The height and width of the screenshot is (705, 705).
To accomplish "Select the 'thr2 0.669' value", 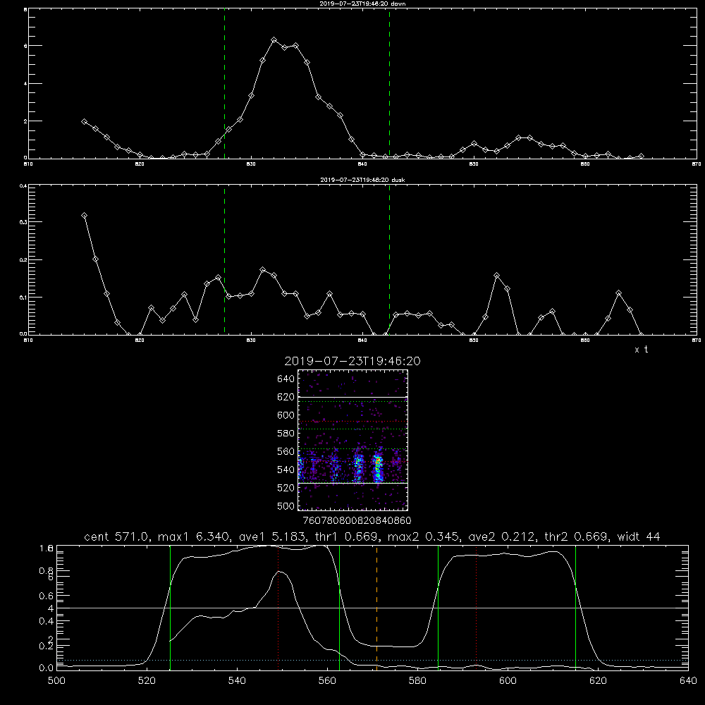I will pyautogui.click(x=577, y=537).
